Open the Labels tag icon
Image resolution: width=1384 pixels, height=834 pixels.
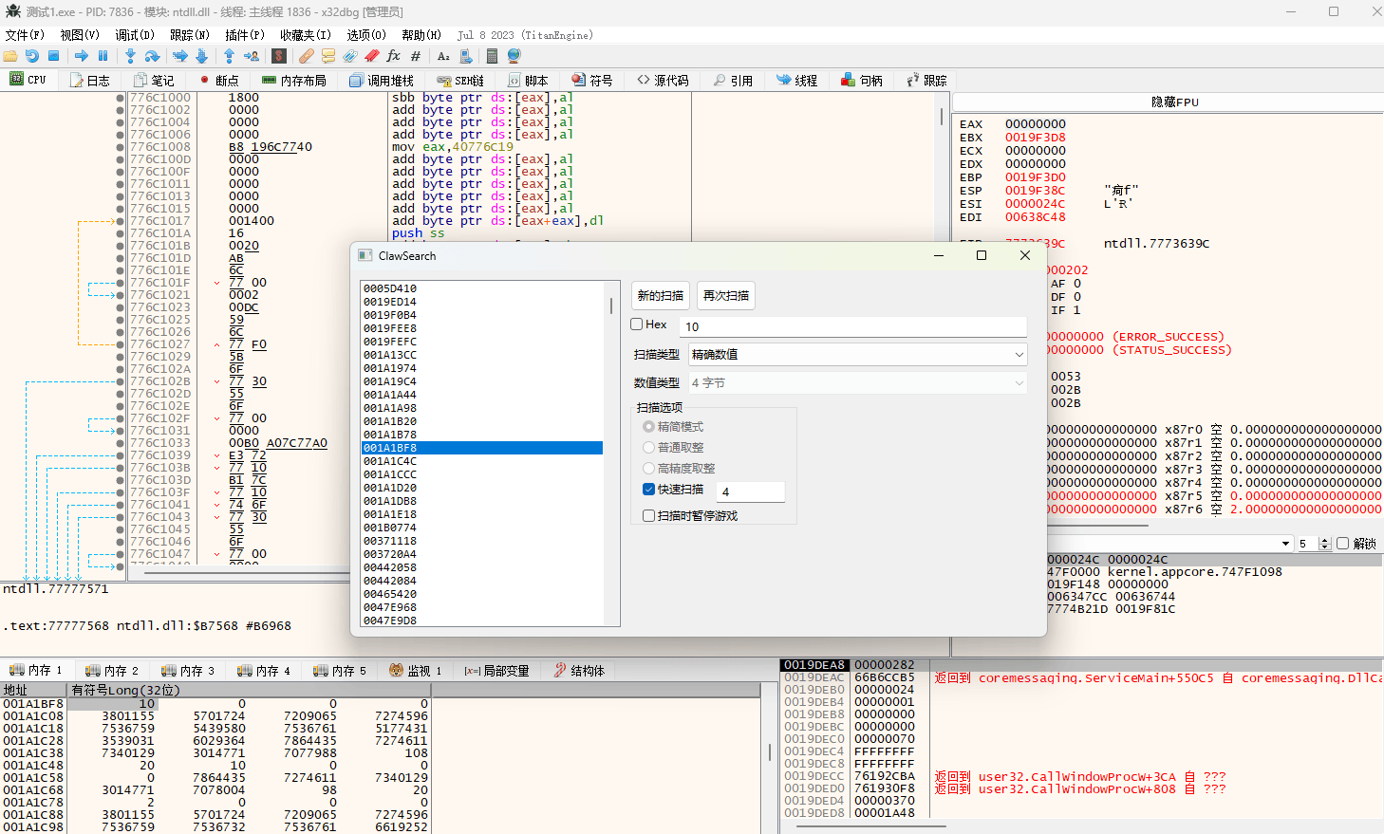(x=350, y=56)
